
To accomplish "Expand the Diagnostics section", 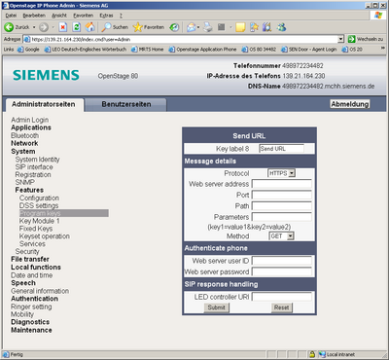I will pos(30,322).
